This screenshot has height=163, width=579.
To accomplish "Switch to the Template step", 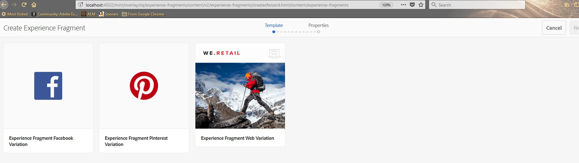I will pos(274,25).
